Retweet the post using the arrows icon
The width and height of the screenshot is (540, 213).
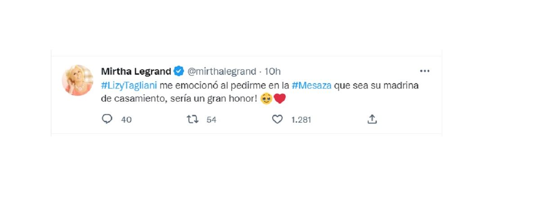[192, 120]
